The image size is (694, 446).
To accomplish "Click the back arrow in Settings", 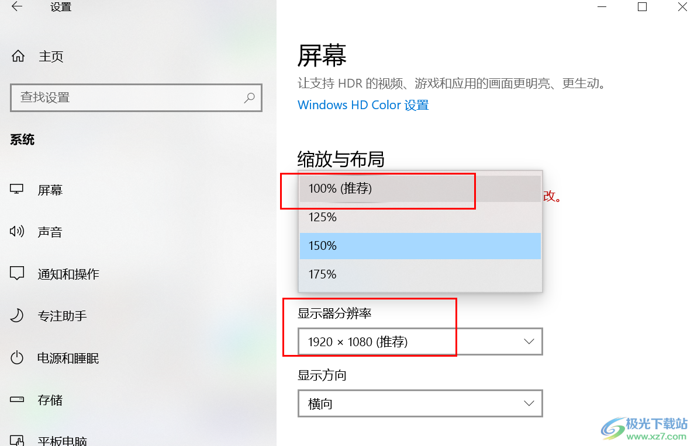I will (17, 7).
